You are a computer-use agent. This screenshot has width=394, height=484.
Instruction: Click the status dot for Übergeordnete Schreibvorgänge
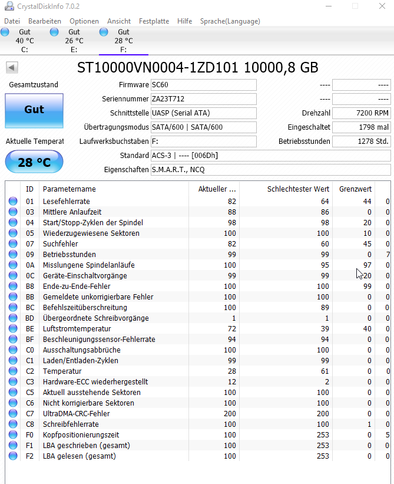pyautogui.click(x=13, y=318)
